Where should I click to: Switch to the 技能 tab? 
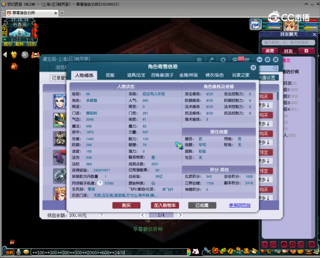110,75
